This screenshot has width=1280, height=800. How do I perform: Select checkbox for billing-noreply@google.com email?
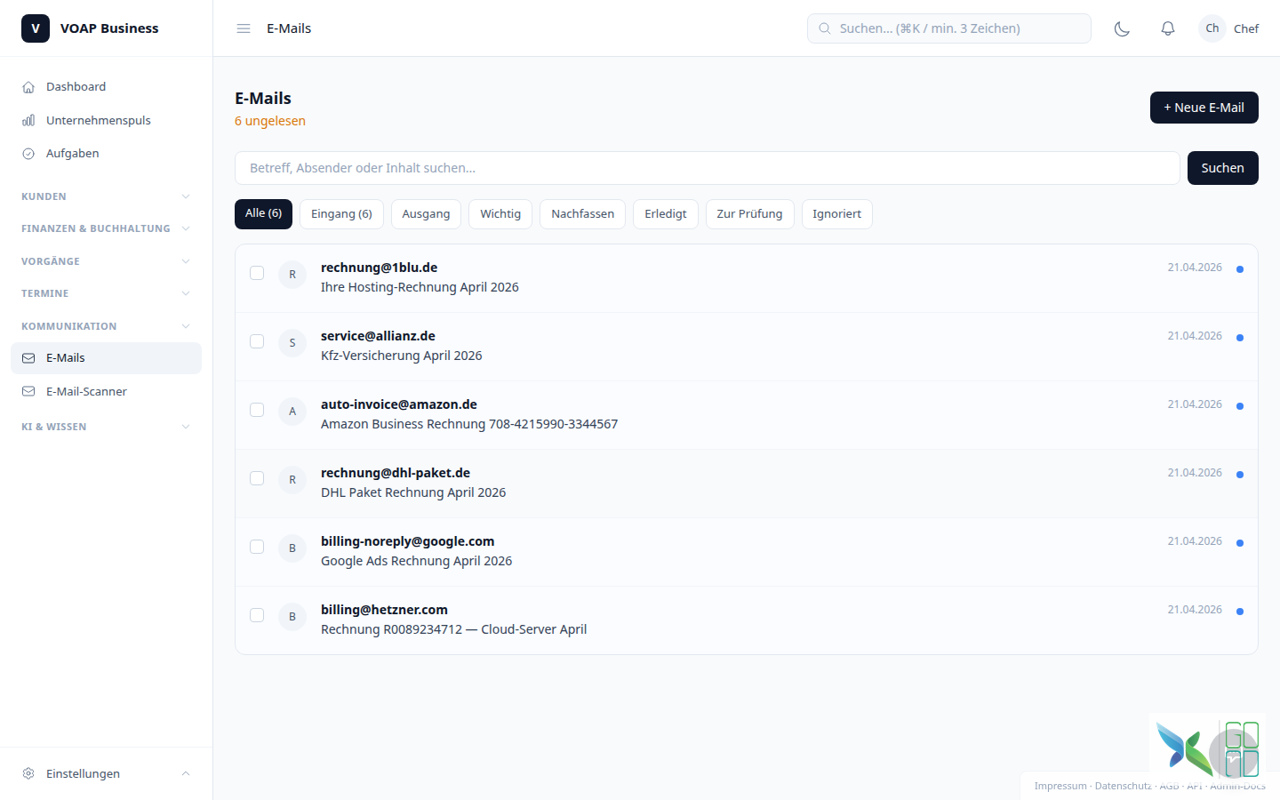coord(257,547)
